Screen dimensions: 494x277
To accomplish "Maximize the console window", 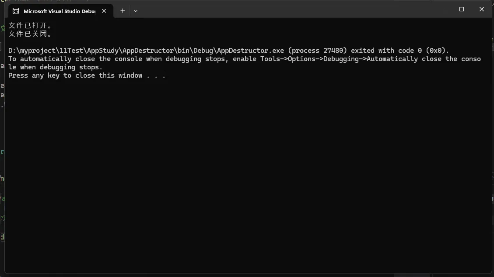I will point(462,9).
